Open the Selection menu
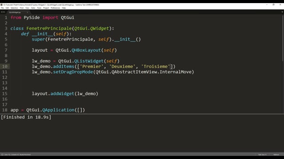284x159 pixels. (14, 8)
